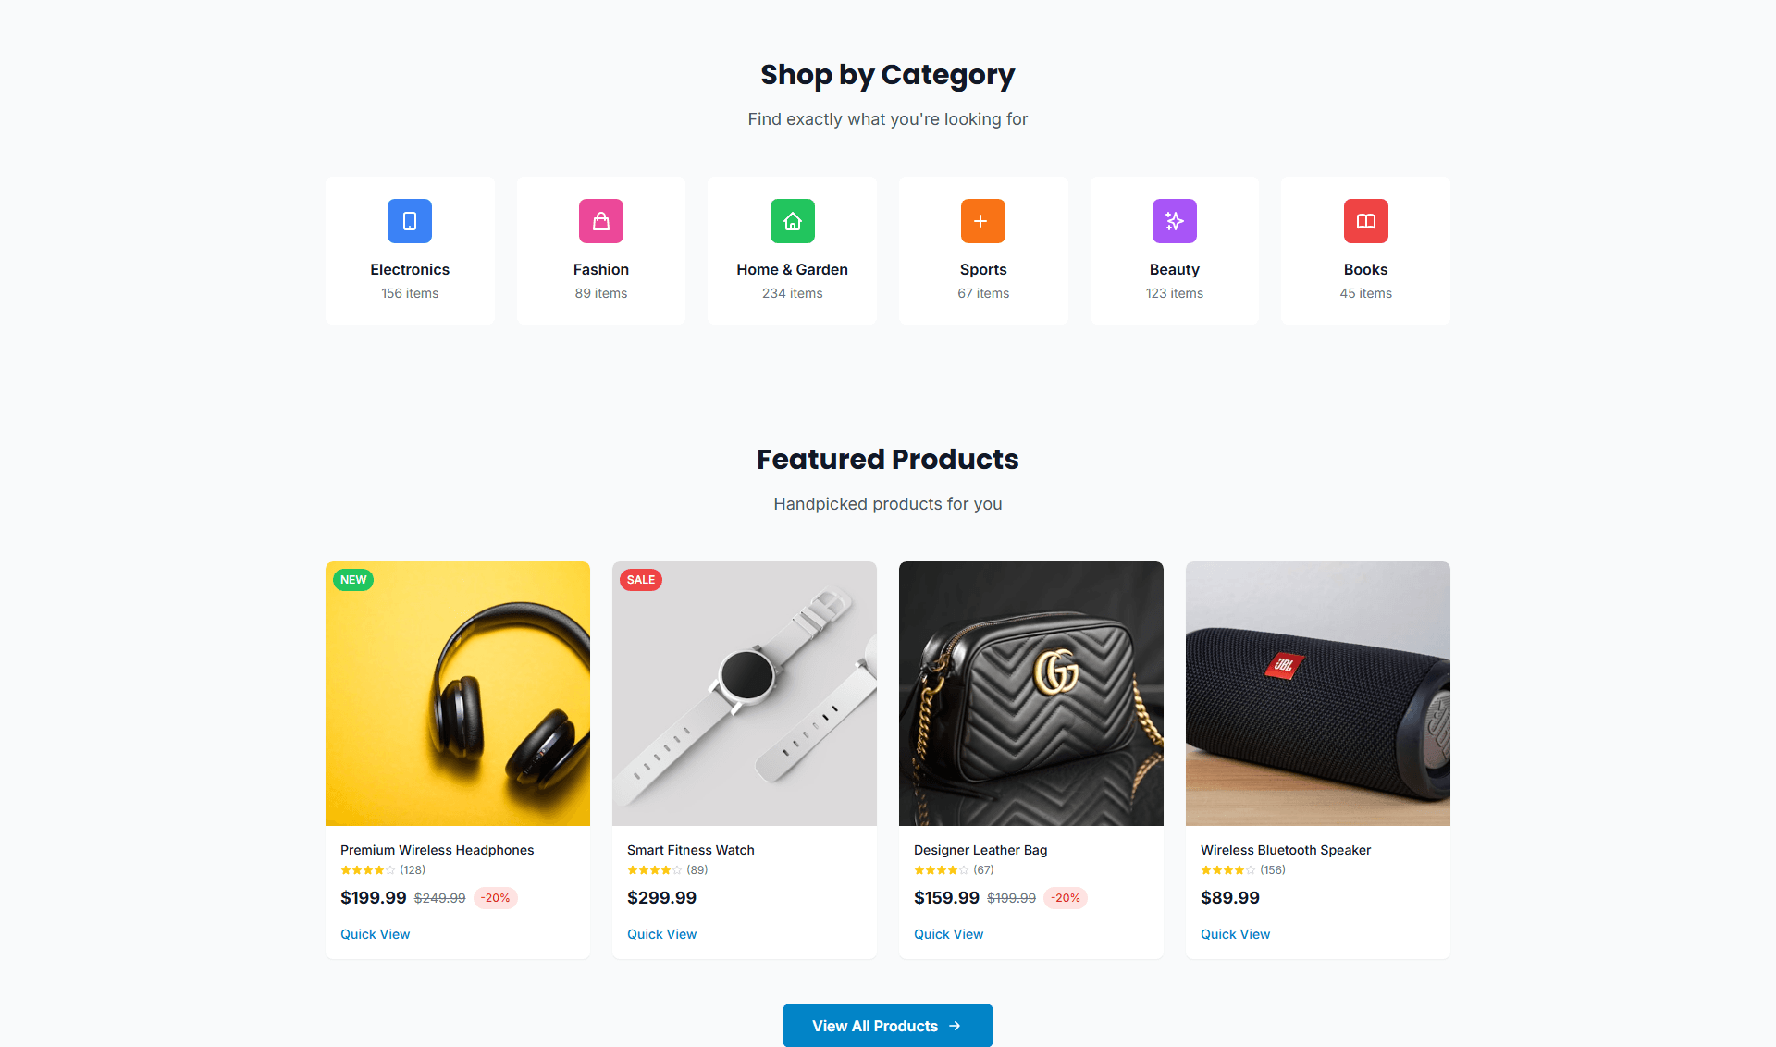Click the purple Beauty sparkles icon

coord(1175,221)
